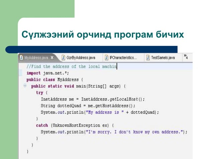Click the "InetAddress me = InetAddress.getLocalHost();" line
This screenshot has width=213, height=159.
click(x=93, y=99)
